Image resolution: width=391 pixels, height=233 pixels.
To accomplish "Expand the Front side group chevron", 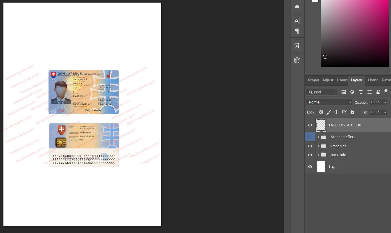I will 318,146.
